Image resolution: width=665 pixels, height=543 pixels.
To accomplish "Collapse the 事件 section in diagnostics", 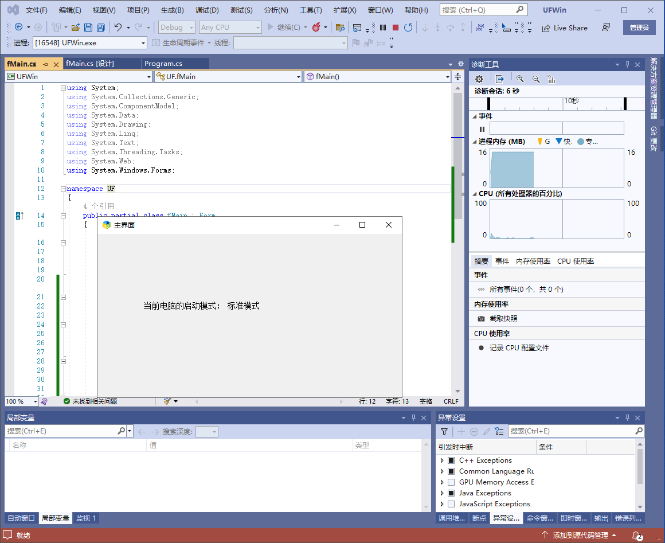I will pos(475,116).
